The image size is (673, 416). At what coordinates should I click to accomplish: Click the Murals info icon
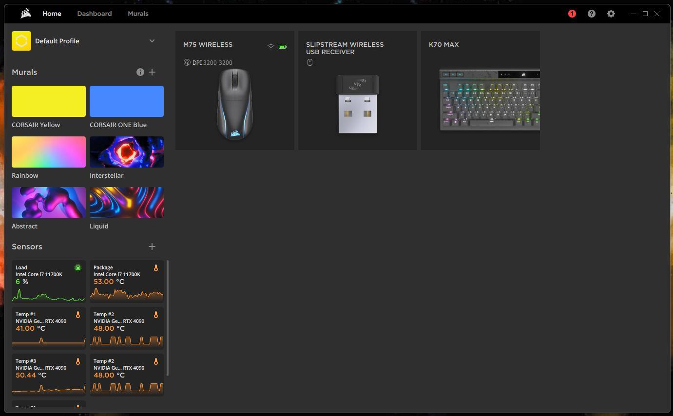(x=140, y=72)
